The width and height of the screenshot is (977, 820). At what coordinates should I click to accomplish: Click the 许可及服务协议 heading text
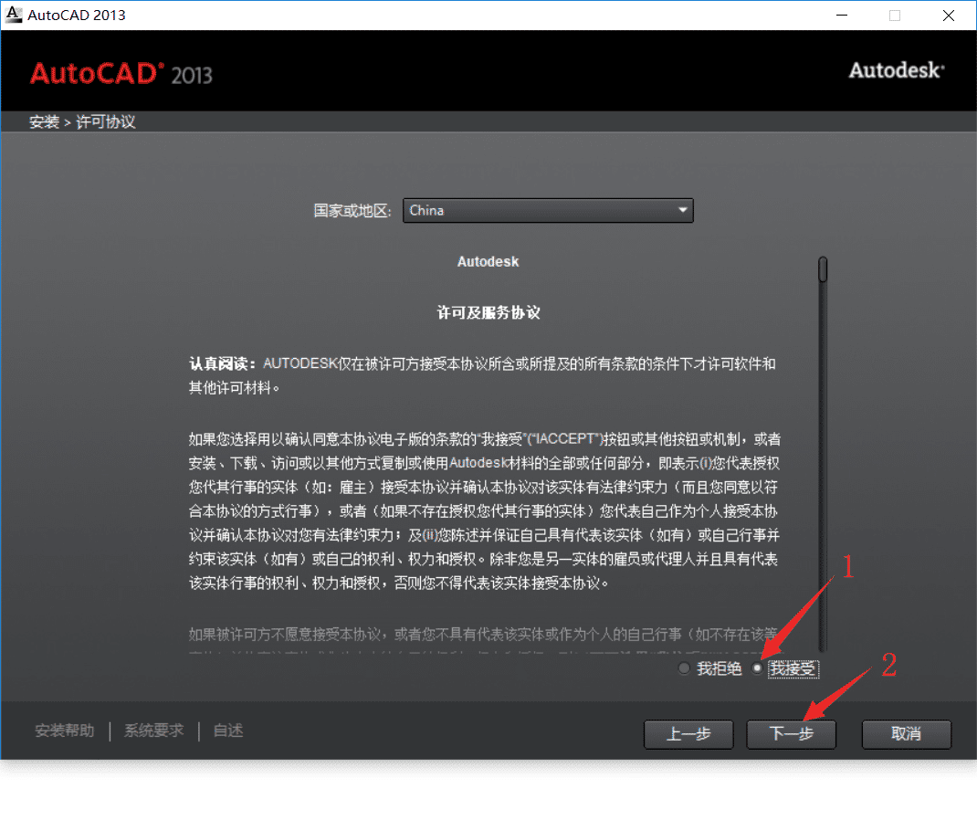(x=488, y=312)
